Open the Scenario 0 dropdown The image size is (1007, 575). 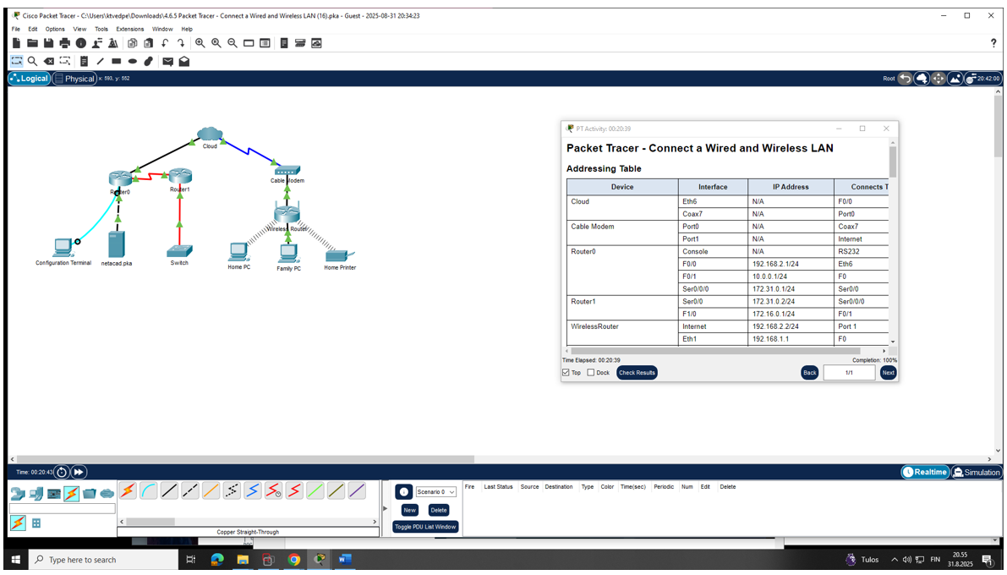point(436,492)
